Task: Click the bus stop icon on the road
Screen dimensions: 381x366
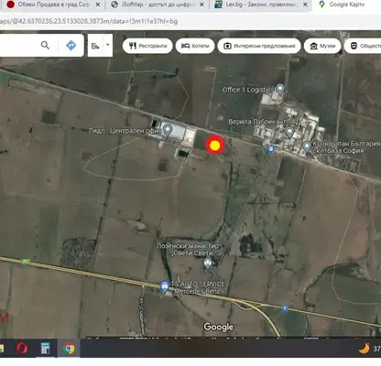Action: [270, 149]
